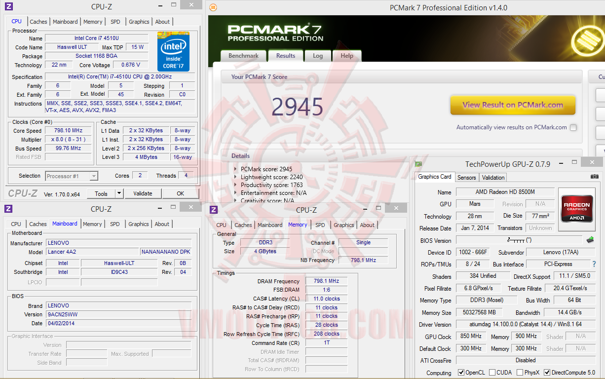Click View Result on PCMark.com button
The height and width of the screenshot is (379, 605).
pyautogui.click(x=513, y=105)
